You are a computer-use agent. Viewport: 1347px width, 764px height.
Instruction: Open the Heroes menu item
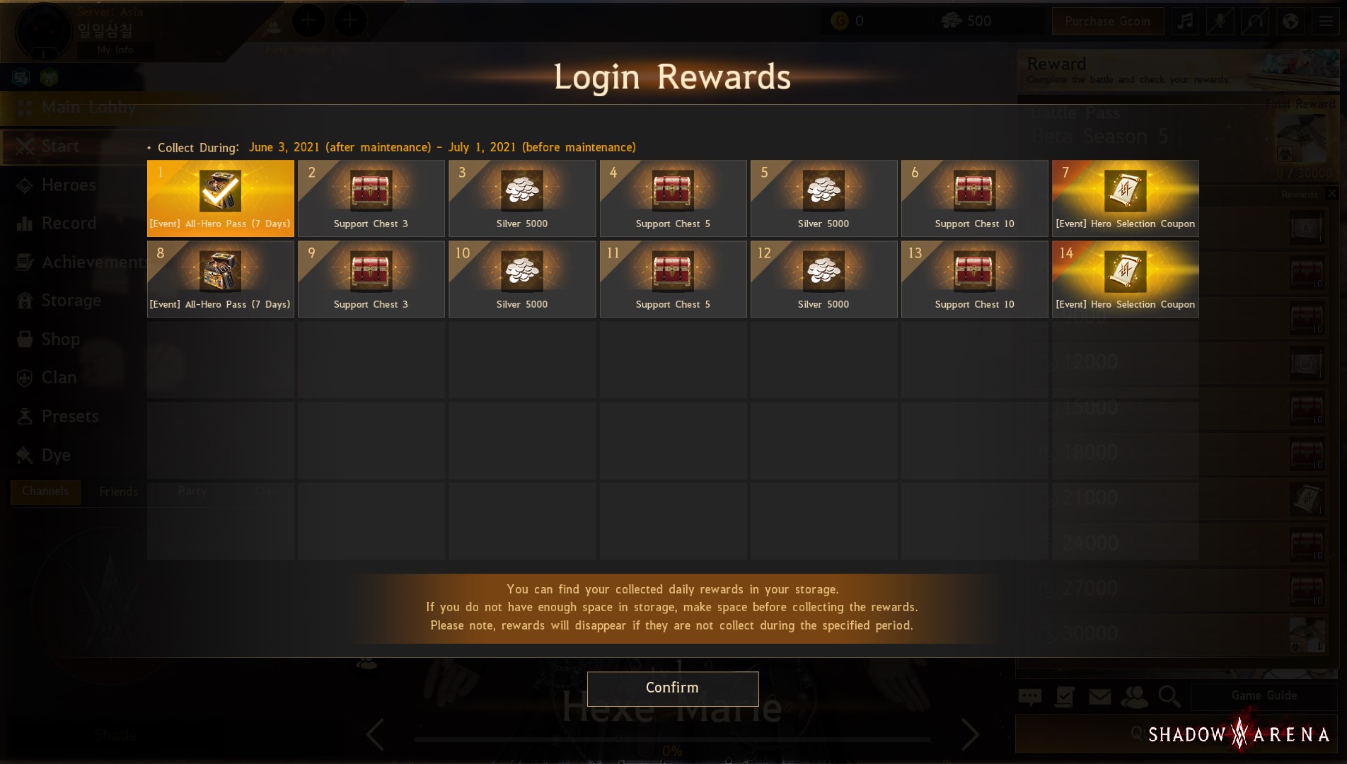coord(69,185)
